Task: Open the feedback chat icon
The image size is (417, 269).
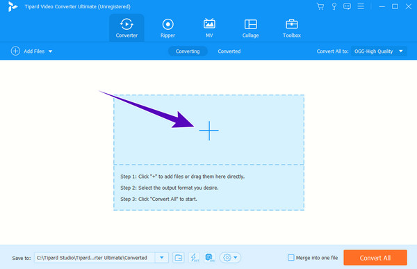Action: pos(347,6)
